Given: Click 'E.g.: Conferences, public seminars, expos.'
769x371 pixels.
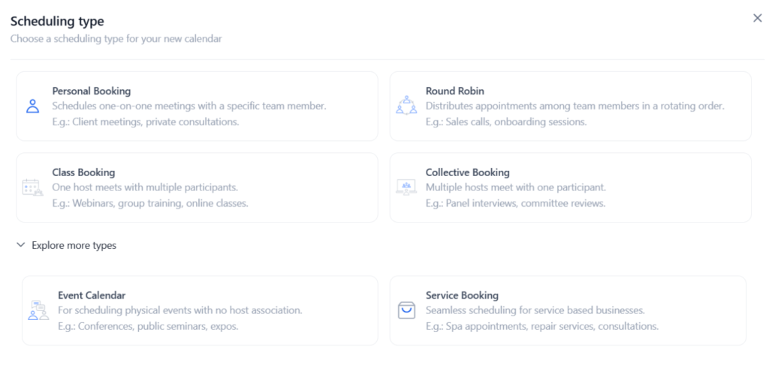Looking at the screenshot, I should tap(148, 325).
